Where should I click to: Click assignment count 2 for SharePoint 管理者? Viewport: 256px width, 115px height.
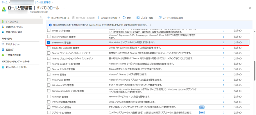(x=223, y=42)
